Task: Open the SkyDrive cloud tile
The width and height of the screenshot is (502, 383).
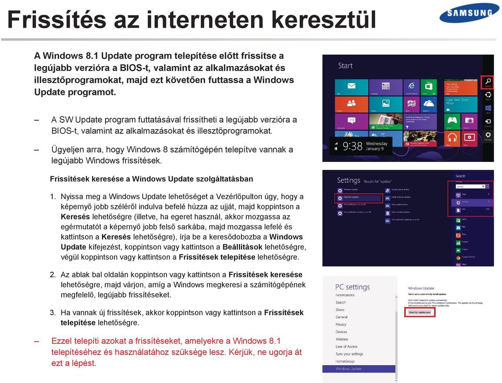Action: pyautogui.click(x=428, y=105)
